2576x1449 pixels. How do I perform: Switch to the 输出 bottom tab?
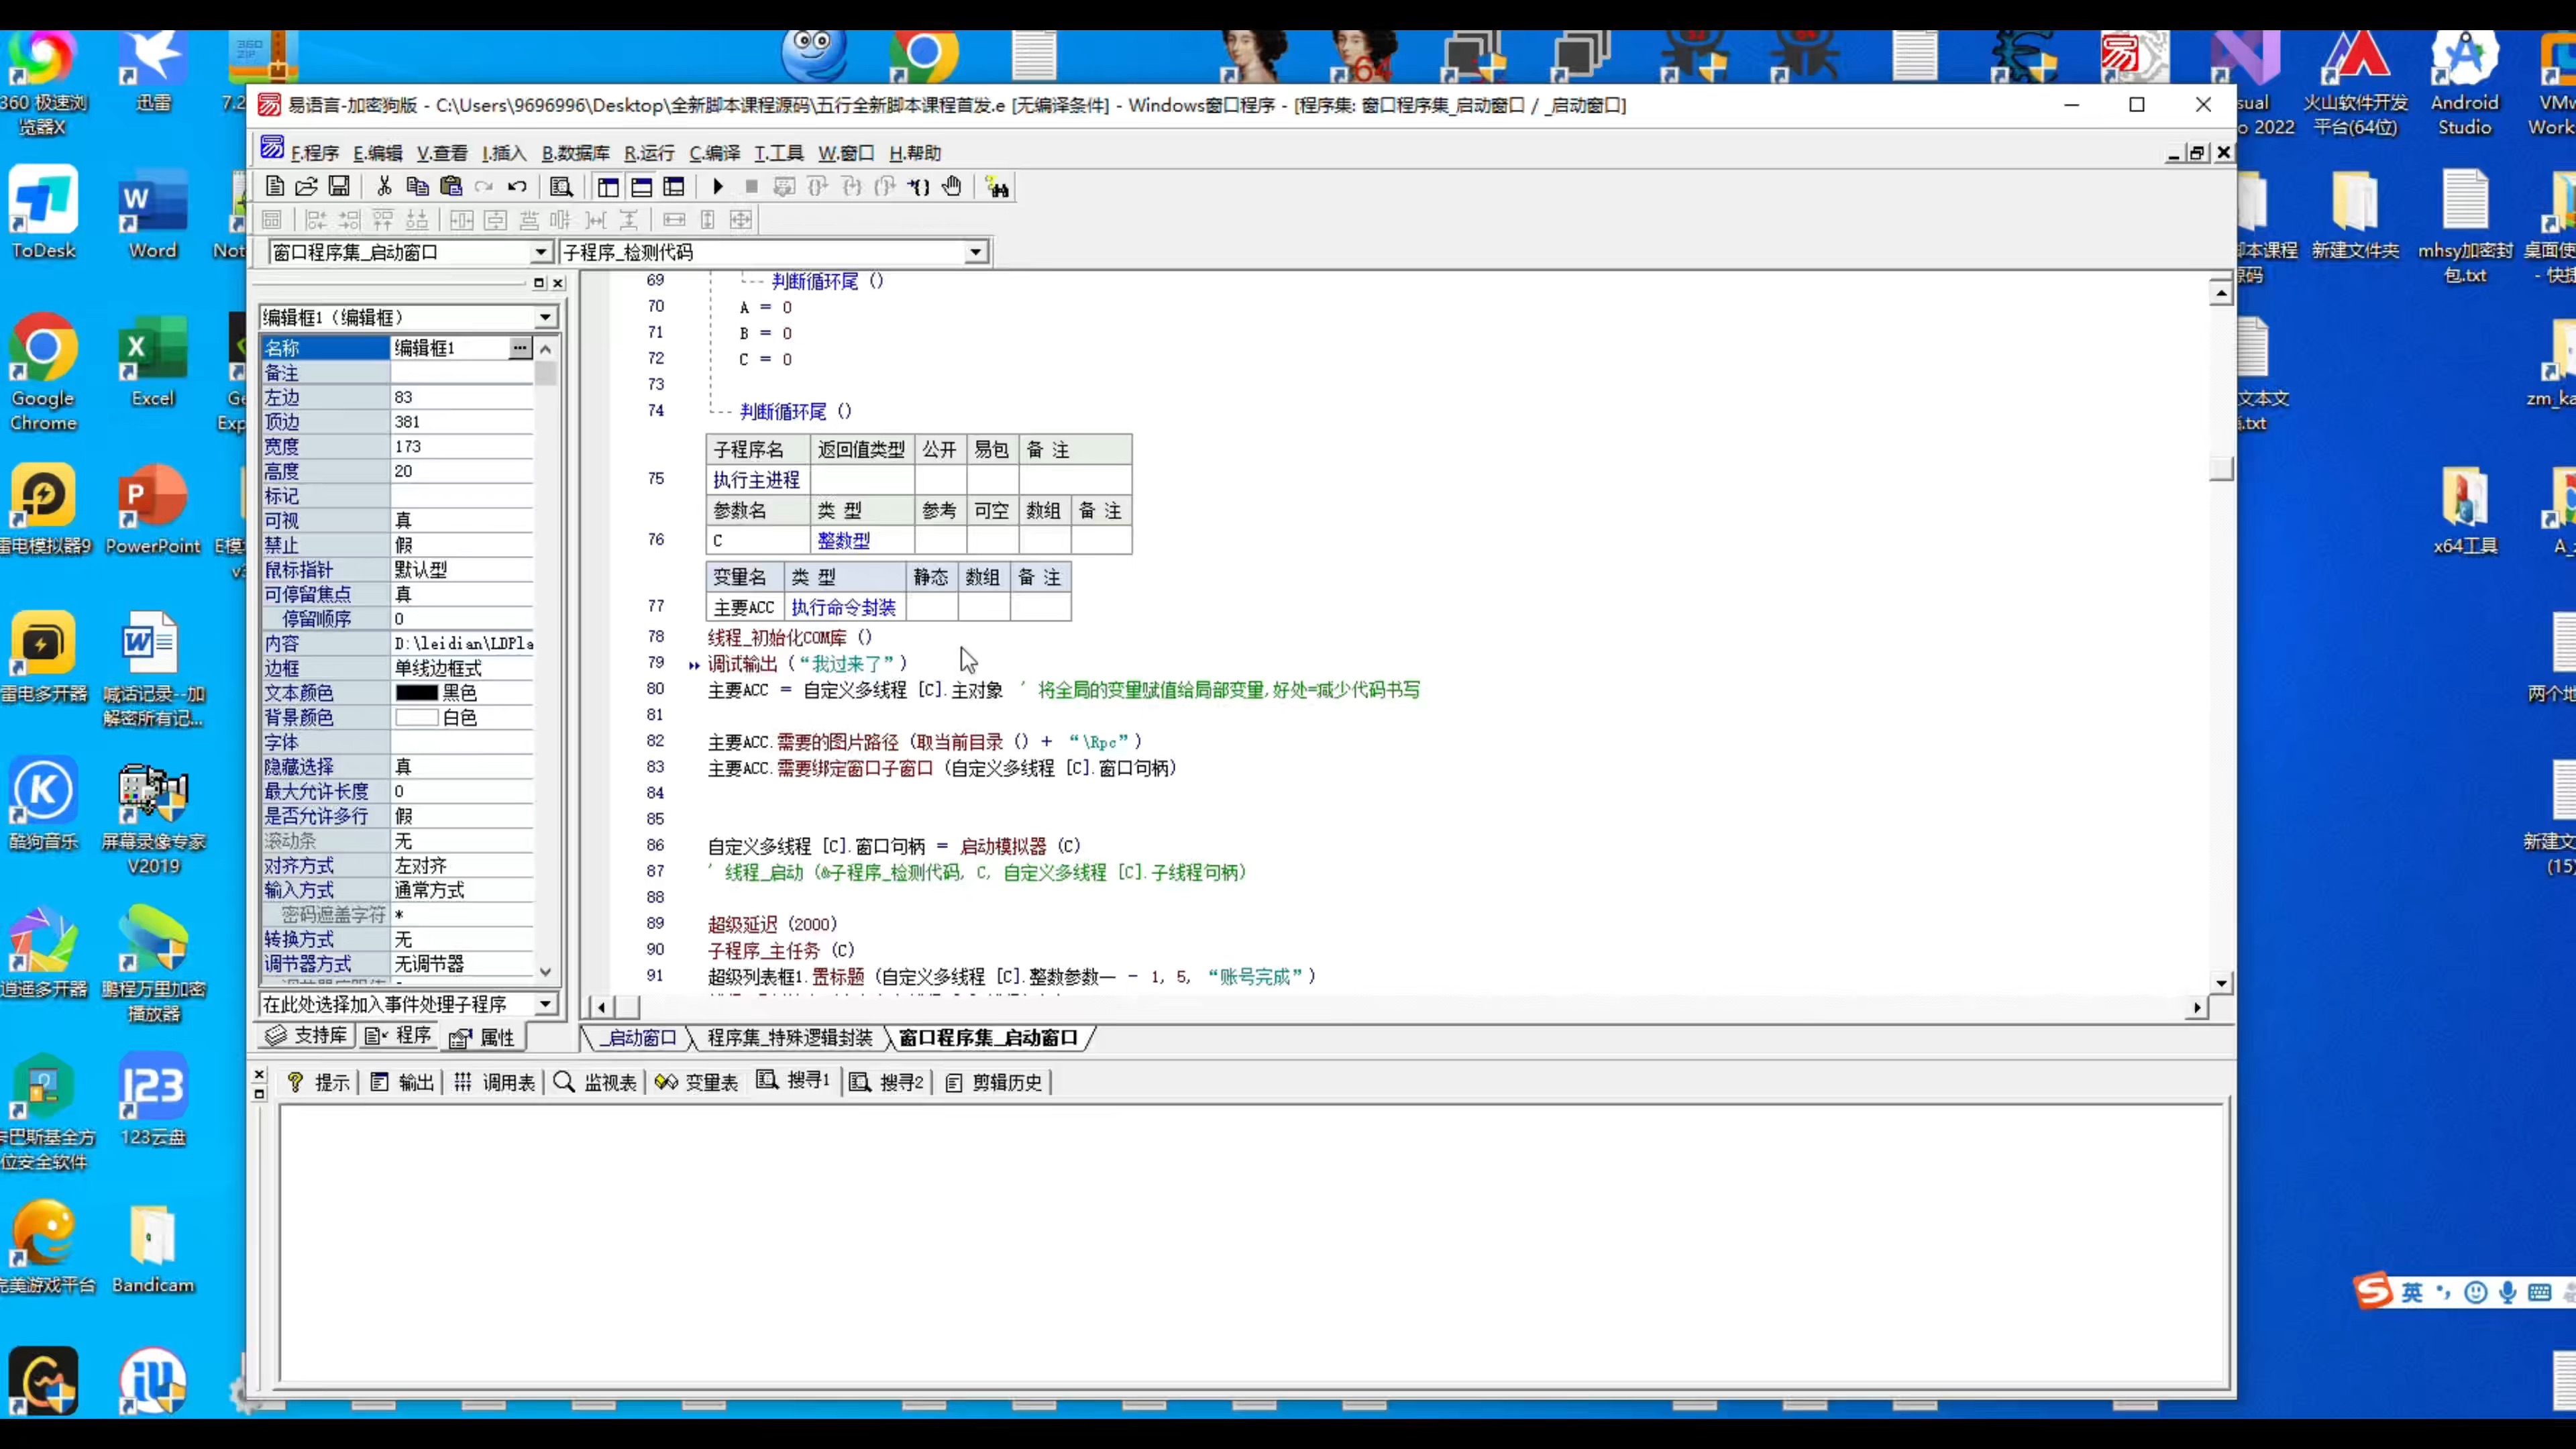click(403, 1082)
